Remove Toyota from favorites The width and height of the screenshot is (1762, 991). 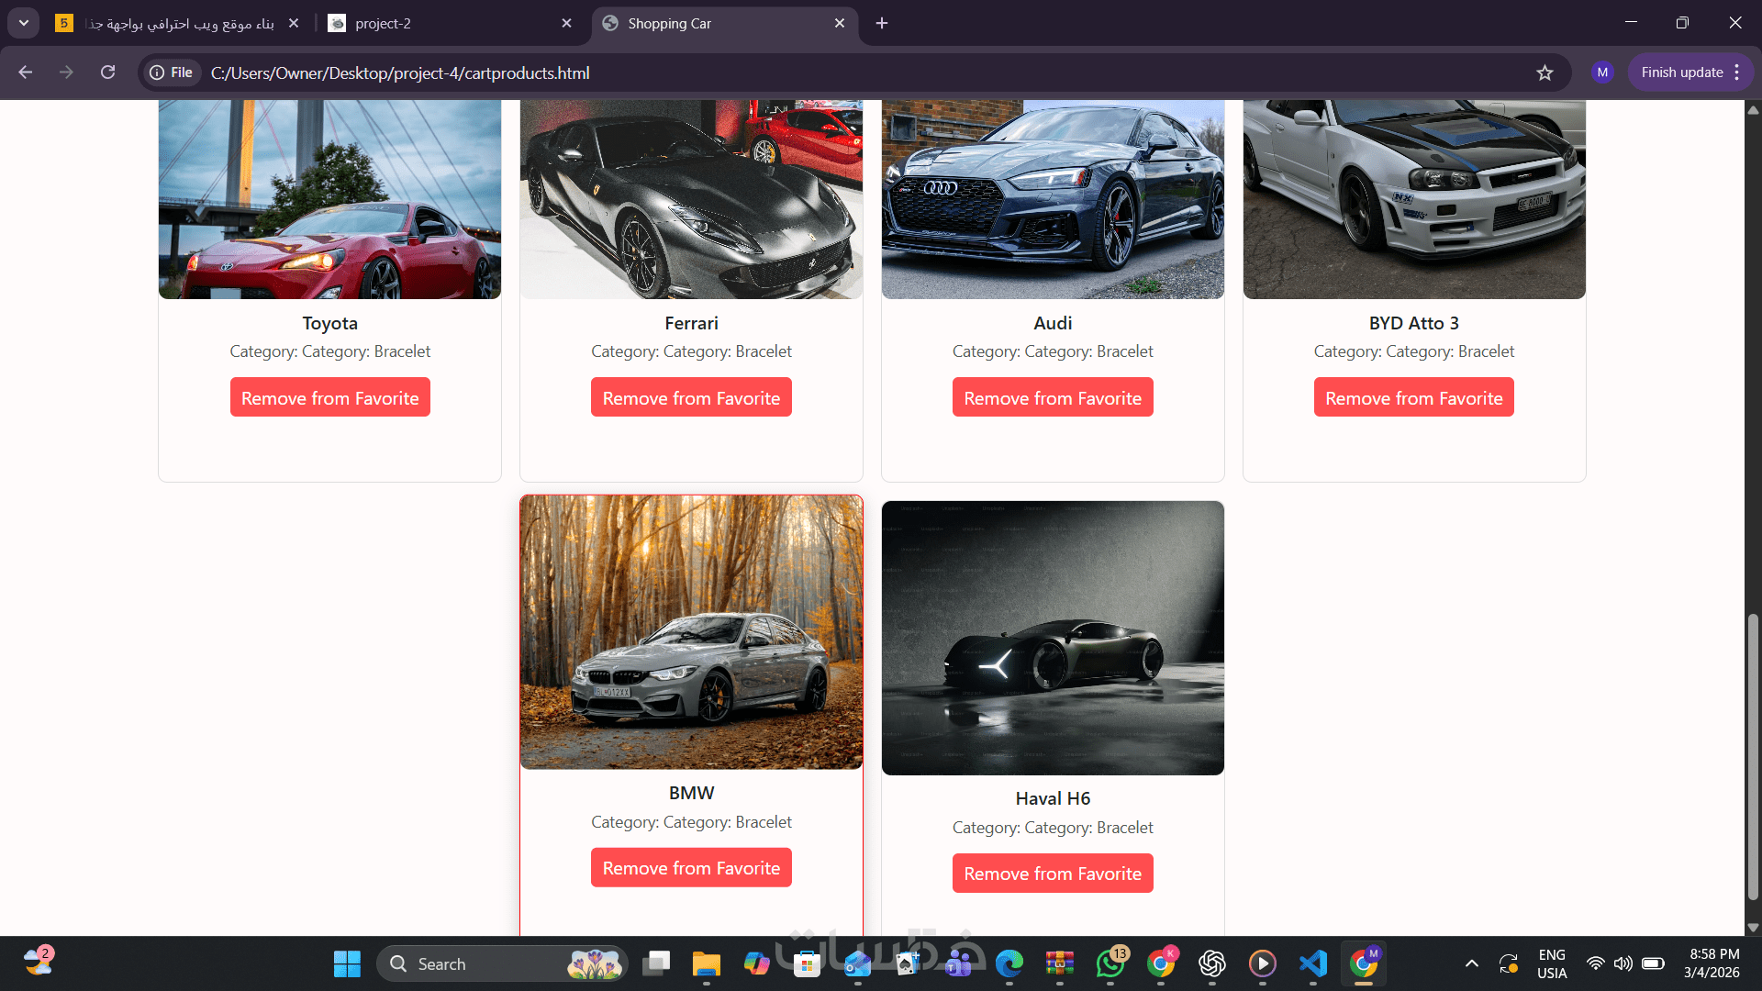[x=329, y=398]
